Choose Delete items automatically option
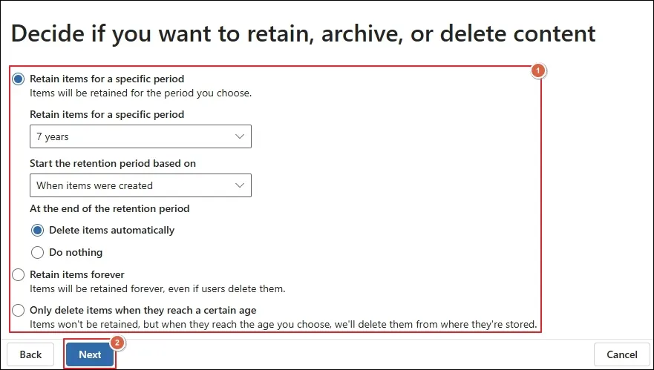 [x=38, y=230]
